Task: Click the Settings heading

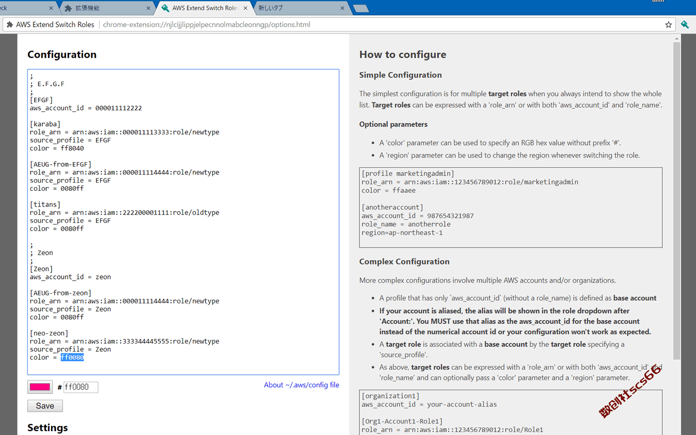Action: tap(48, 428)
